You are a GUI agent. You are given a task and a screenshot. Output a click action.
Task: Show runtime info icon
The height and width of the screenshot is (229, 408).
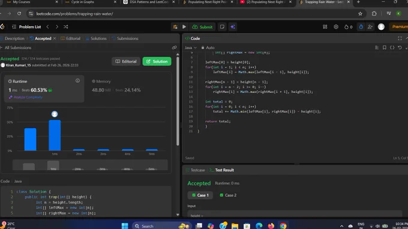tap(77, 81)
